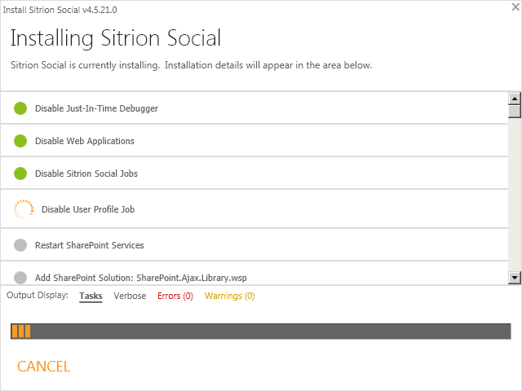Click the Add SharePoint Solution task text

[140, 278]
